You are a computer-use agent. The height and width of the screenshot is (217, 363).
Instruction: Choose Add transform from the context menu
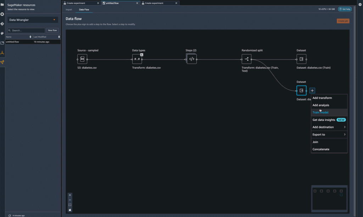(329, 98)
